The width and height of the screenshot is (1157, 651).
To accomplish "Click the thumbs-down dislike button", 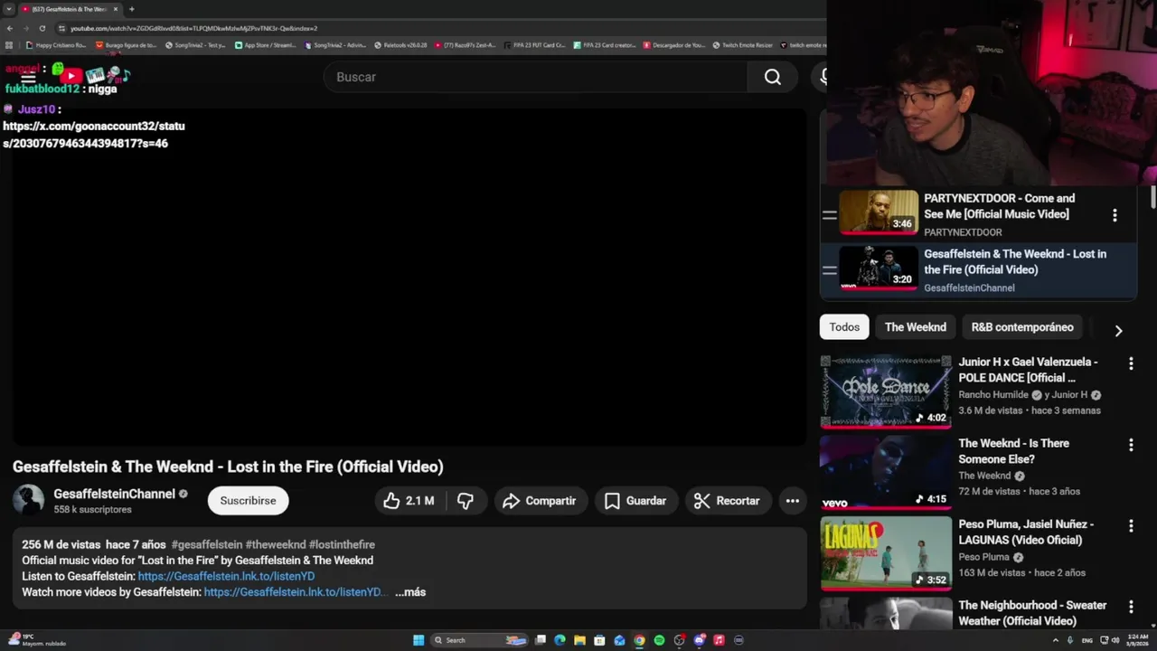I will (466, 501).
